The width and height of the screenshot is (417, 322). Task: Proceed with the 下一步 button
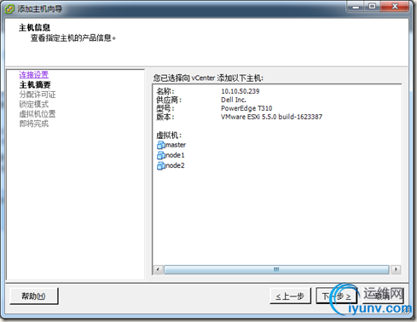tap(337, 296)
